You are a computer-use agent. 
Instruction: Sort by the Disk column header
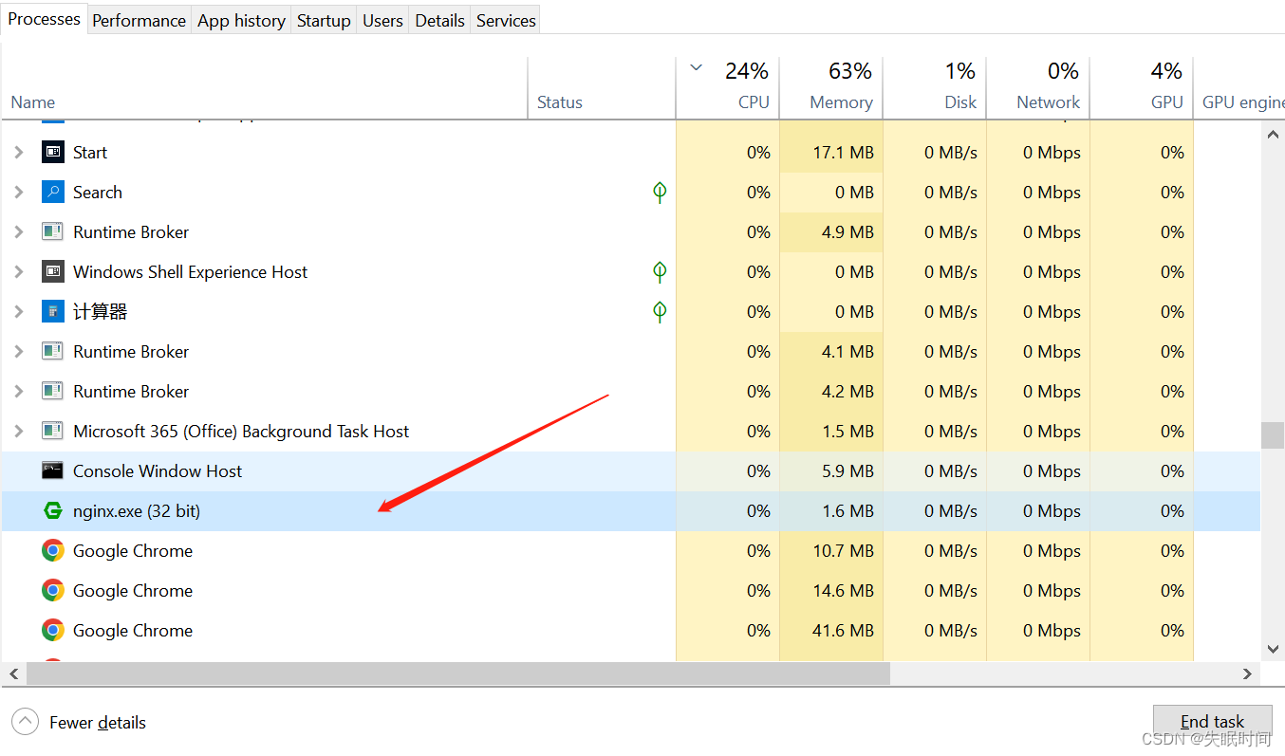click(935, 88)
